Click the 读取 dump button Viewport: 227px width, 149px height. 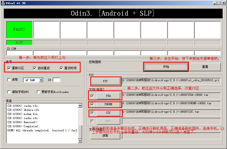click(105, 136)
